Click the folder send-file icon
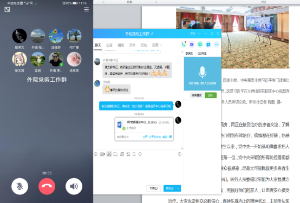 coord(115,154)
